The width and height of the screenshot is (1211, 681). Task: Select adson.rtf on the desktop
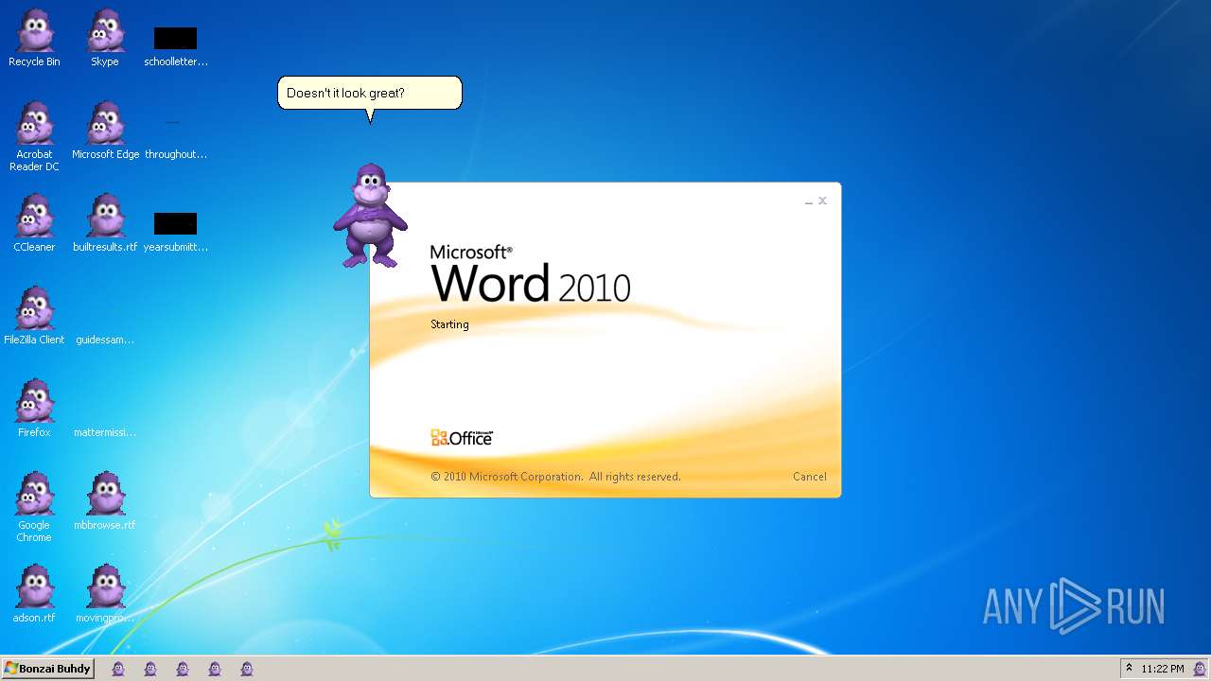[34, 594]
